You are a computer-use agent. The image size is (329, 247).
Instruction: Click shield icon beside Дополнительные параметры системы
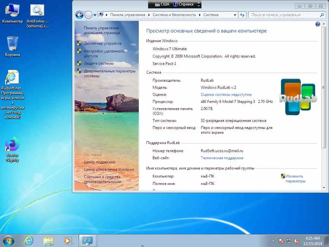point(79,71)
